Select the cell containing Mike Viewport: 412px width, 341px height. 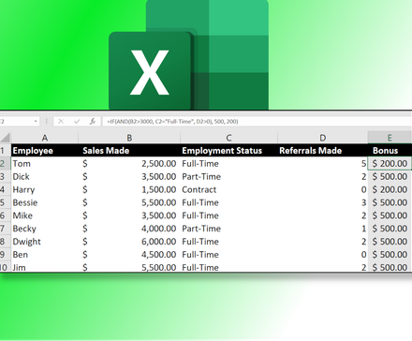[x=45, y=215]
